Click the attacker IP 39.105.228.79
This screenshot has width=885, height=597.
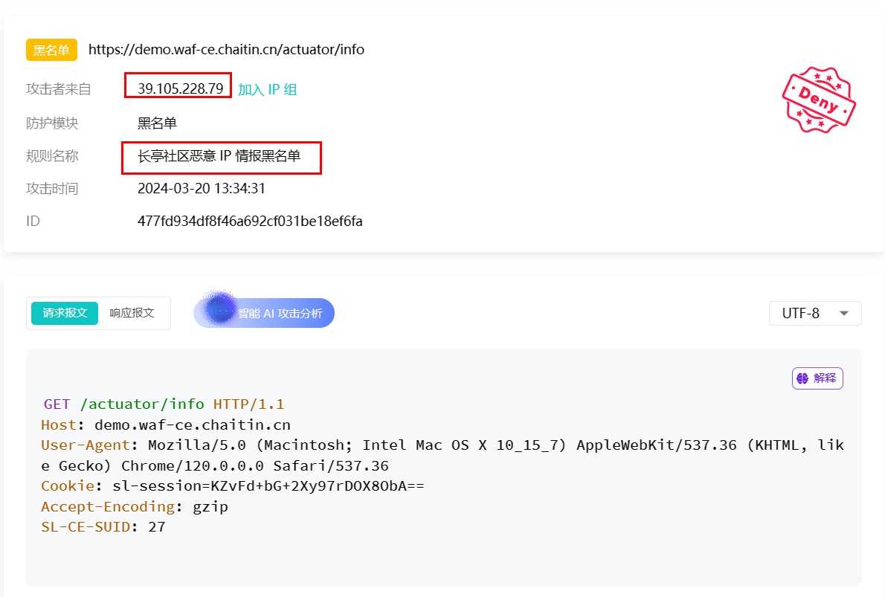tap(181, 88)
